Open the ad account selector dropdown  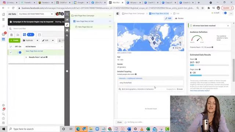(x=36, y=14)
